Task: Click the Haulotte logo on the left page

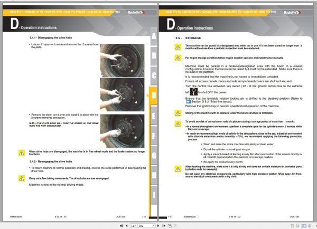Action: 136,12
